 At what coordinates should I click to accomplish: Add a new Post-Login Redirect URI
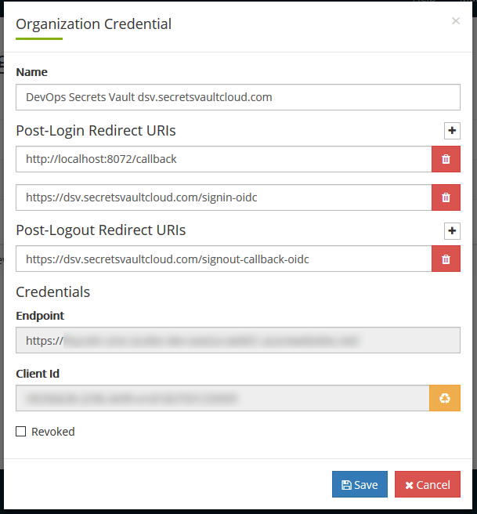point(452,131)
